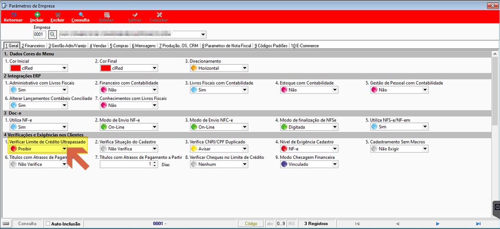Image resolution: width=500 pixels, height=229 pixels.
Task: Open the Utiliza NF-e dropdown
Action: (x=64, y=127)
